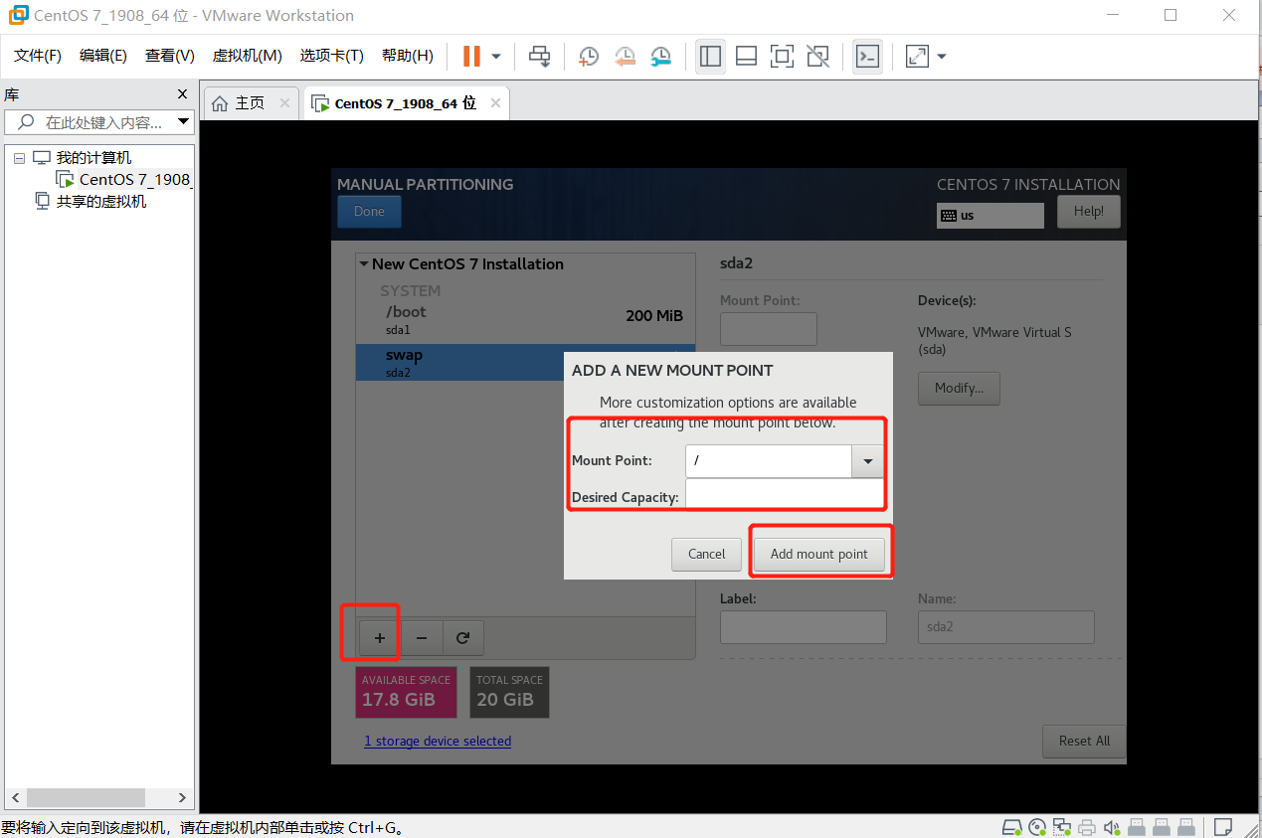The width and height of the screenshot is (1262, 838).
Task: Click the network adapter status bar icon
Action: click(x=1063, y=827)
